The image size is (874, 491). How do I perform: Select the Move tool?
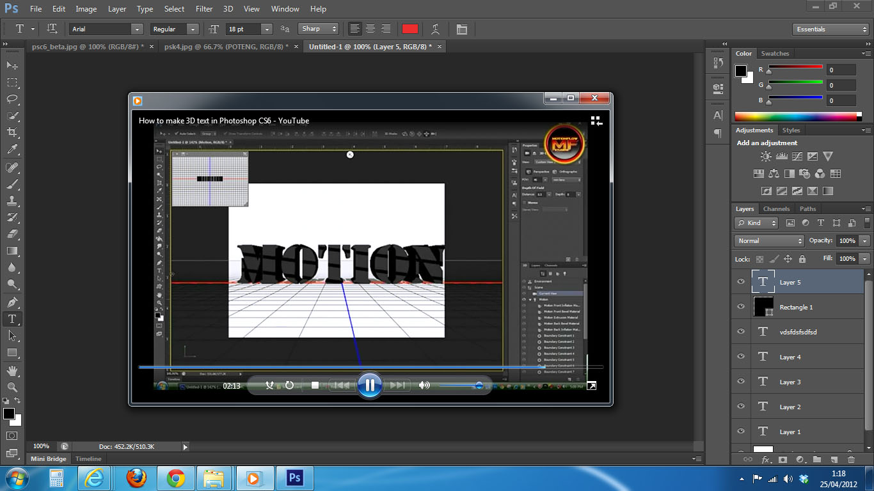pos(12,65)
